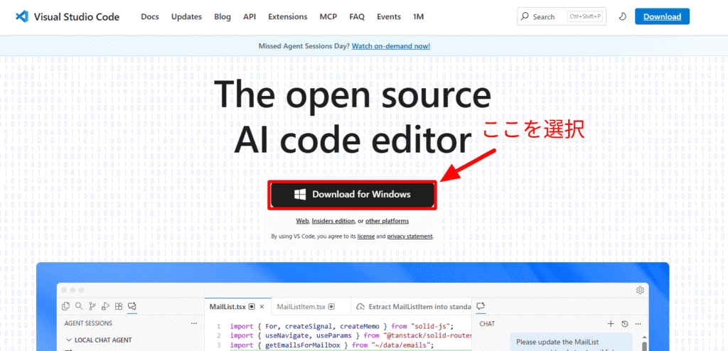Click the new chat plus icon

[610, 323]
